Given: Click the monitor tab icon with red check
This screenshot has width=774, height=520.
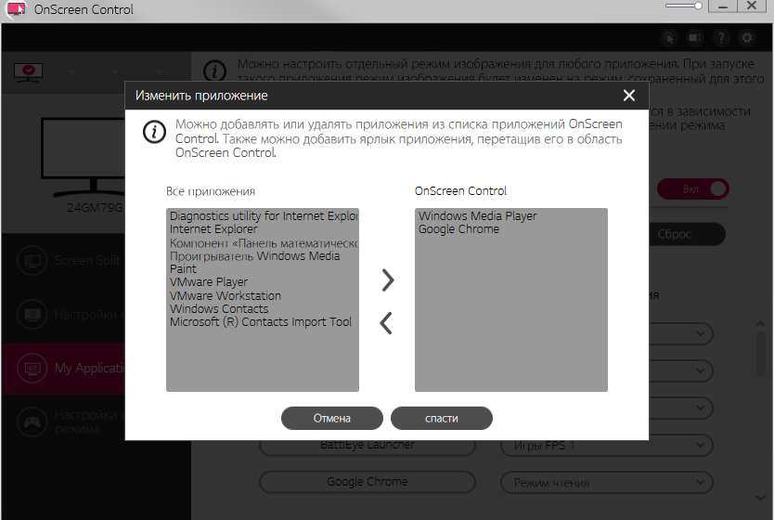Looking at the screenshot, I should [x=28, y=72].
